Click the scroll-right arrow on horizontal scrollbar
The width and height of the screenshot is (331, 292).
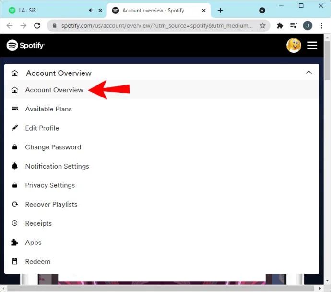[320, 288]
